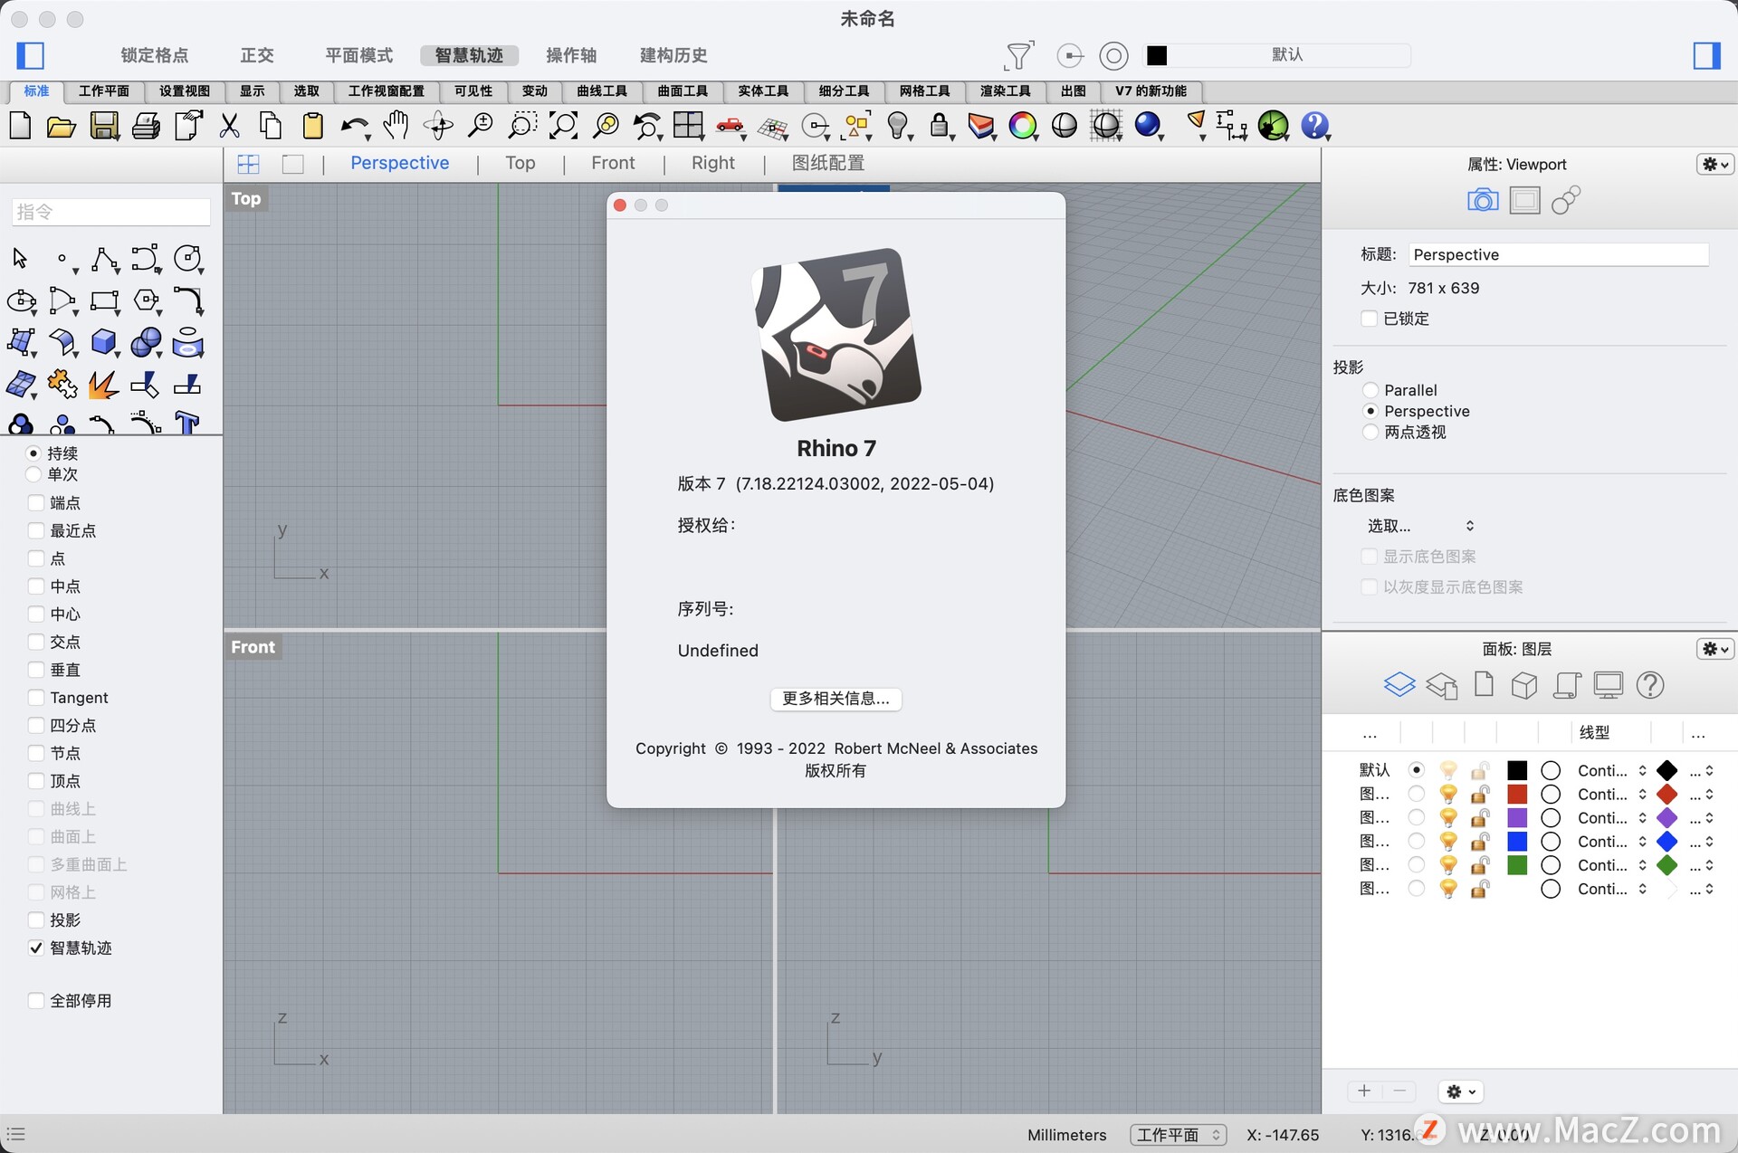Check the 已锁定 checkbox
Image resolution: width=1738 pixels, height=1153 pixels.
pyautogui.click(x=1370, y=319)
